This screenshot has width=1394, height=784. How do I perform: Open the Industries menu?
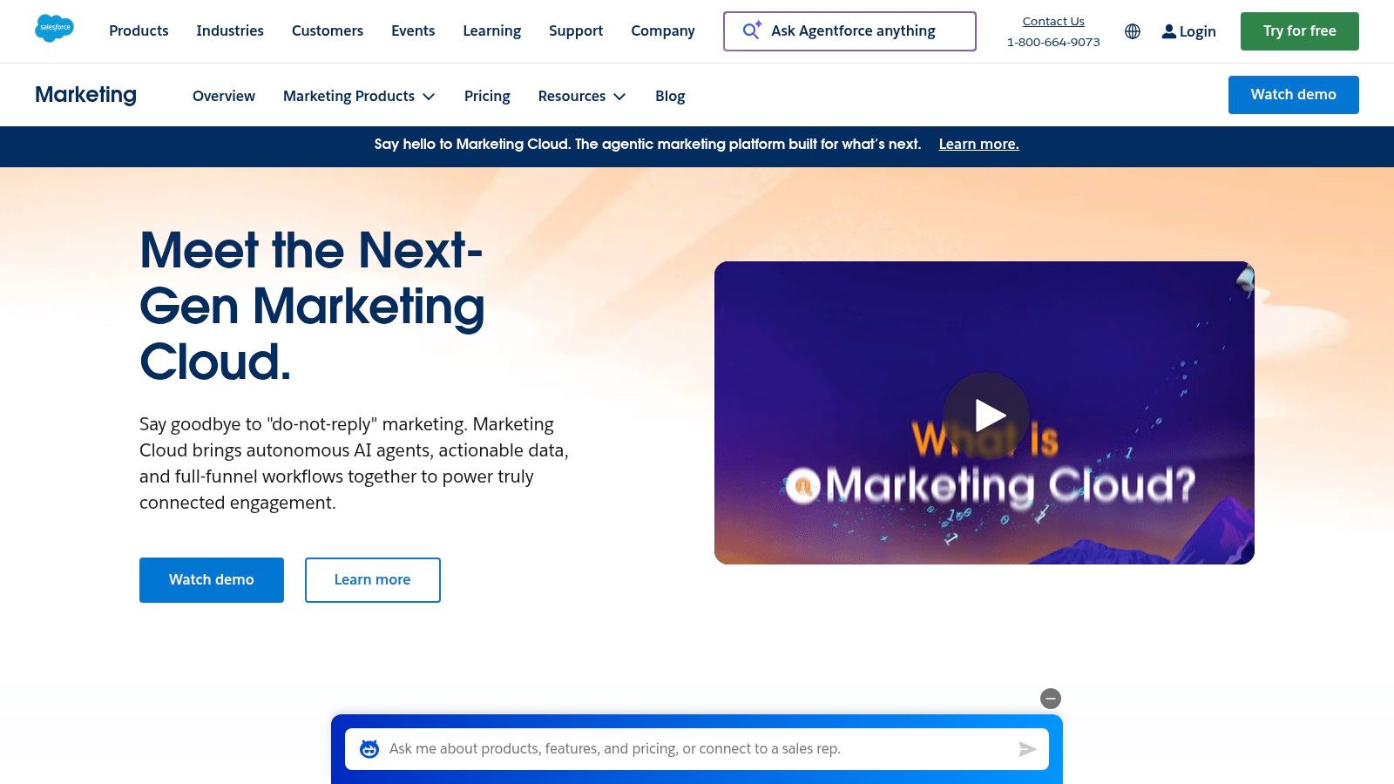click(x=230, y=30)
